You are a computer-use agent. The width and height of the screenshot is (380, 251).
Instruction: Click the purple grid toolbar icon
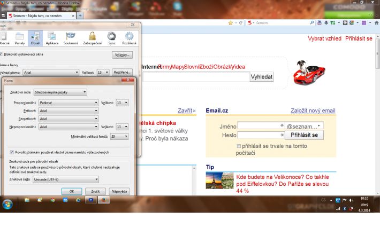pos(364,22)
